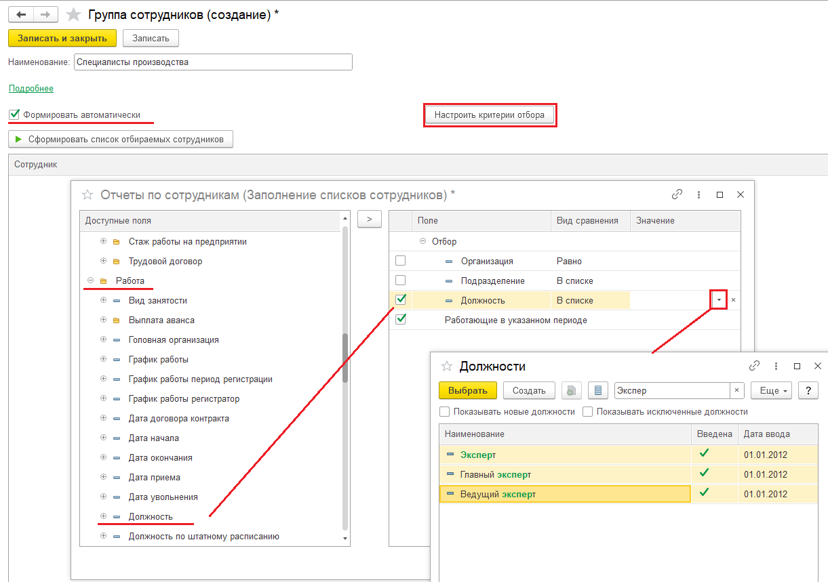Open the Подробнее link
This screenshot has width=828, height=582.
click(31, 89)
